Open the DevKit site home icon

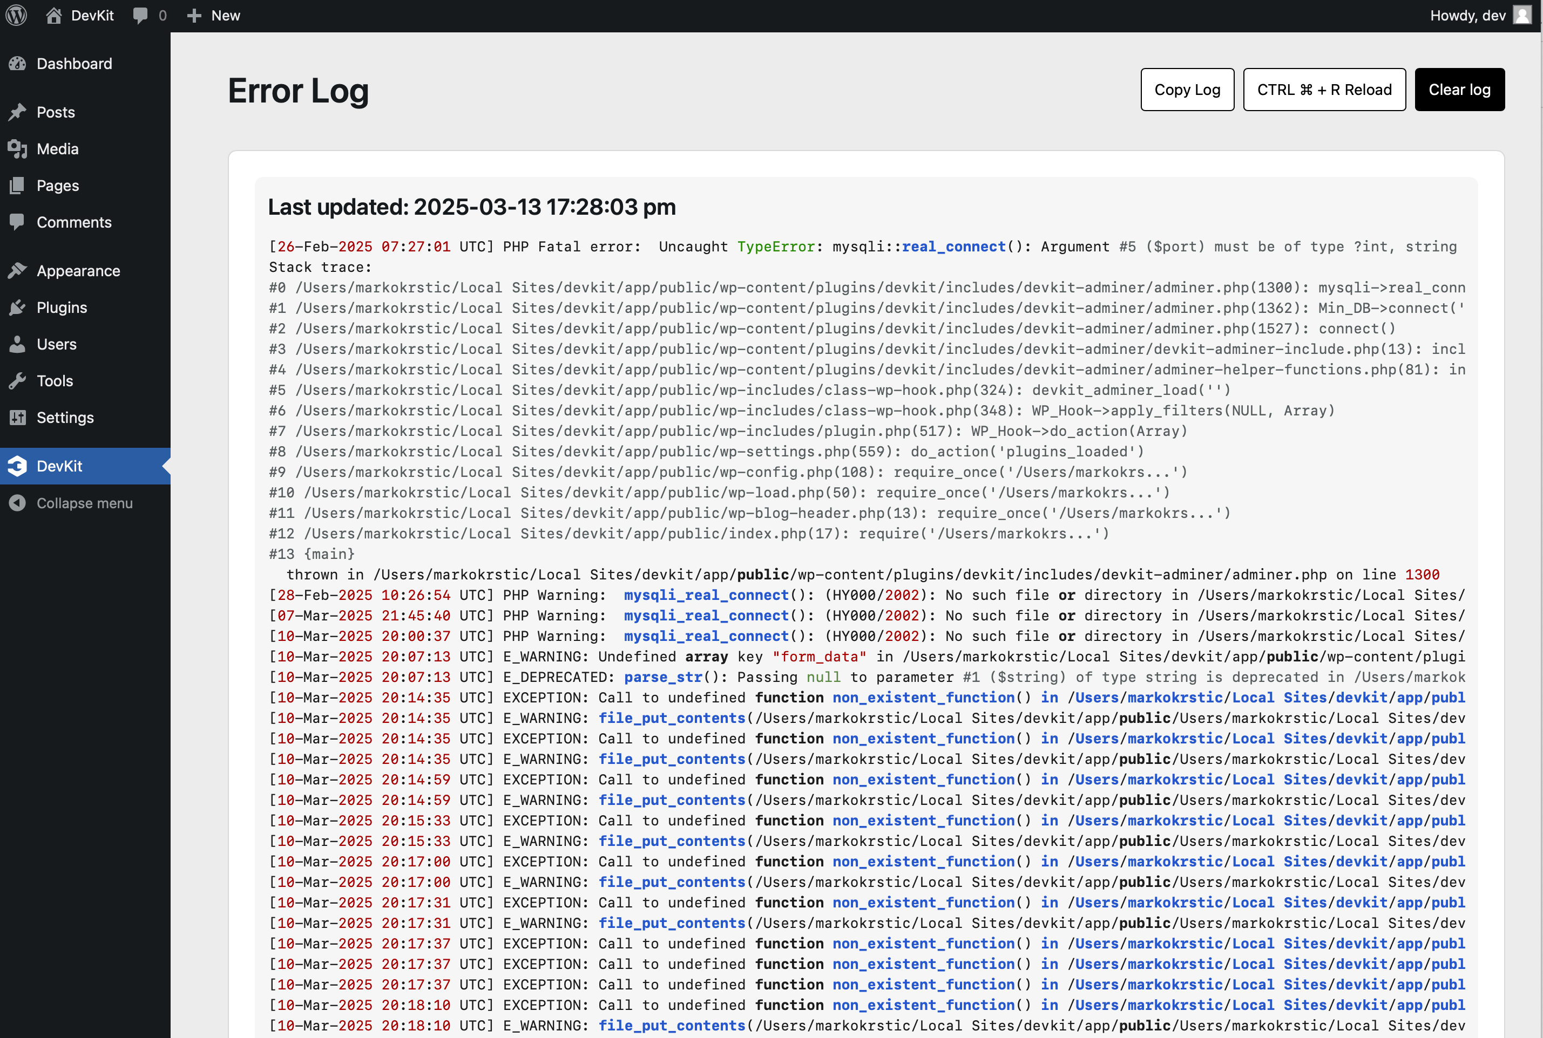click(53, 15)
